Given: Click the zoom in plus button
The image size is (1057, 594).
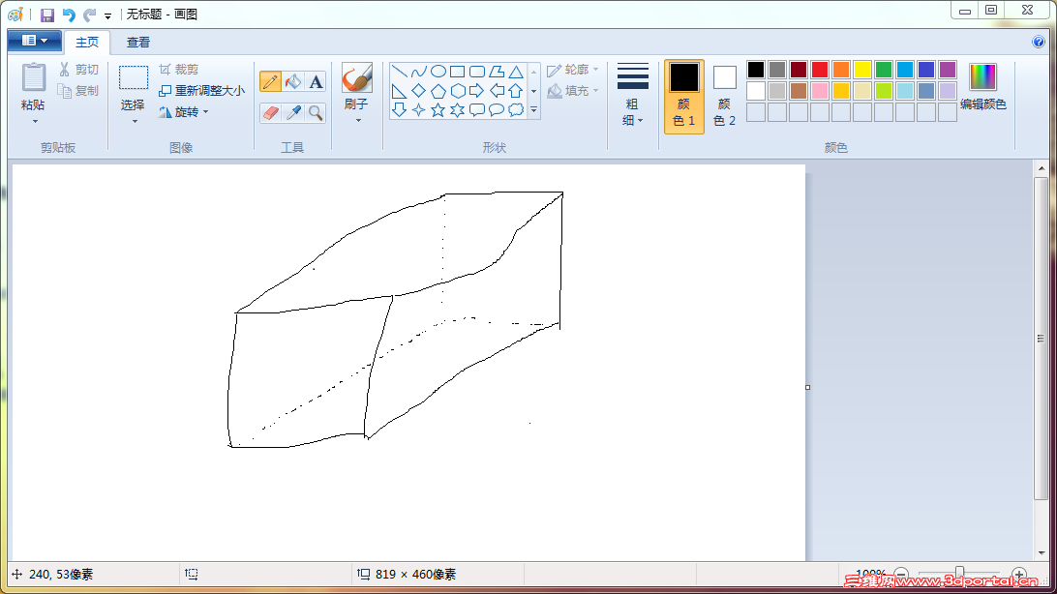Looking at the screenshot, I should pyautogui.click(x=1019, y=575).
